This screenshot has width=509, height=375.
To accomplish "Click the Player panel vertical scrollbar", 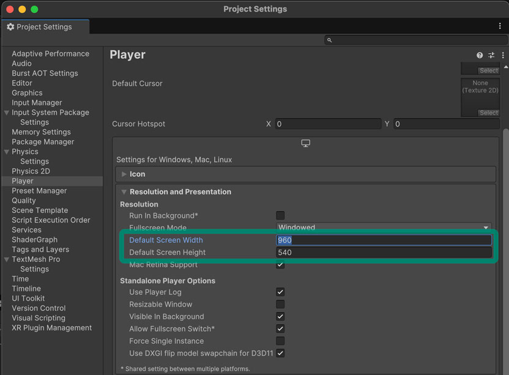I will coord(506,251).
